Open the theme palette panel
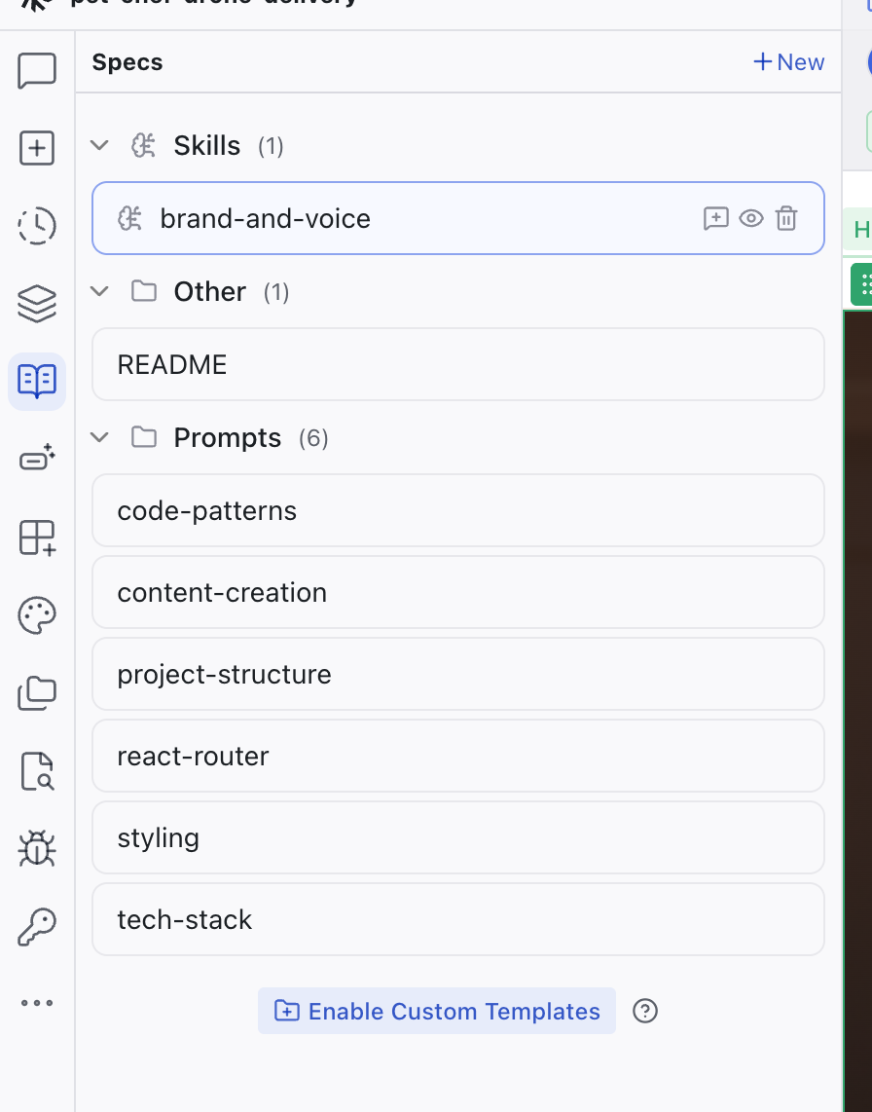Image resolution: width=872 pixels, height=1112 pixels. pos(36,614)
